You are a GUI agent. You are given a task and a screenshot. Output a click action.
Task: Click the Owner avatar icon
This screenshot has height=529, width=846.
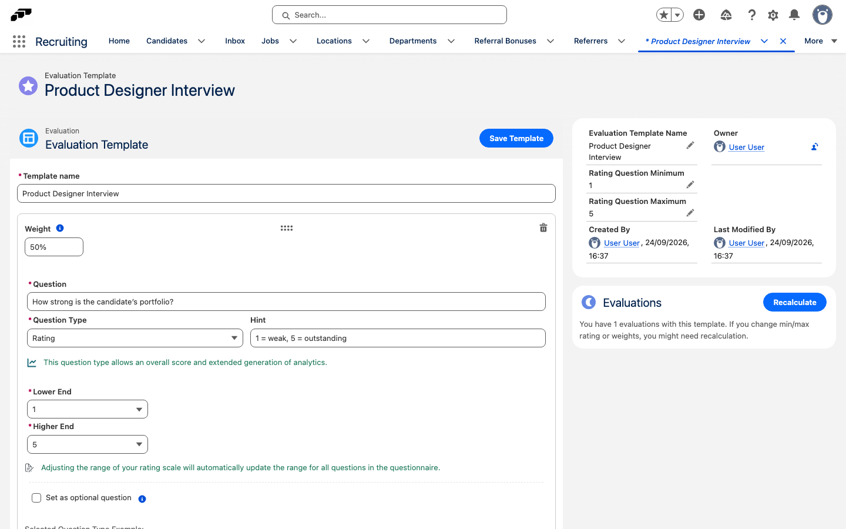point(720,146)
